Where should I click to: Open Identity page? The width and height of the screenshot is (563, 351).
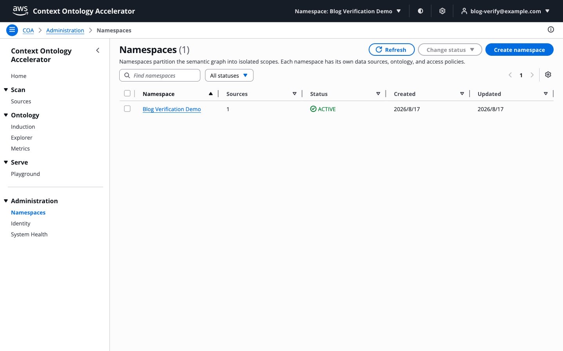tap(21, 223)
